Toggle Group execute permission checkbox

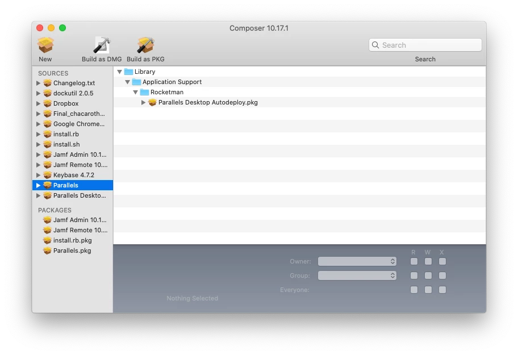tap(442, 275)
